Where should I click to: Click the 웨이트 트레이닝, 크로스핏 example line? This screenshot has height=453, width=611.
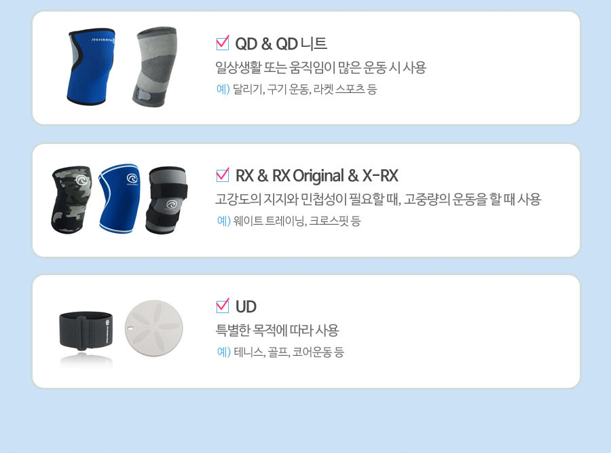coord(289,221)
